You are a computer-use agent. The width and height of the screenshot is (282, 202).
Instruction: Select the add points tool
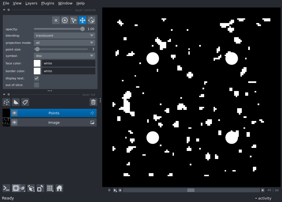(65, 20)
